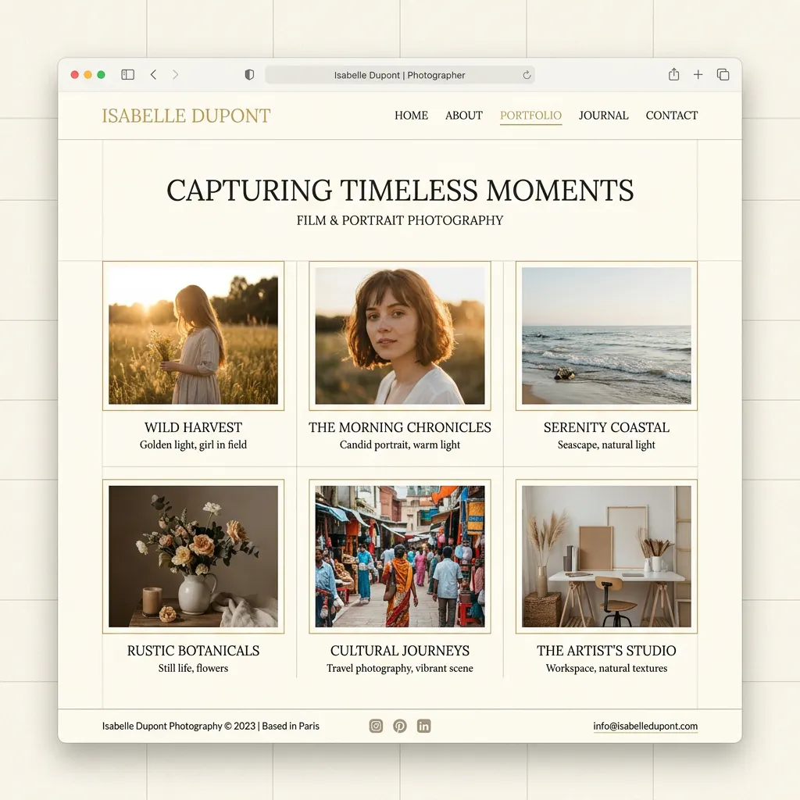This screenshot has width=800, height=800.
Task: Open the Morning Chronicles portrait photo
Action: pos(400,336)
